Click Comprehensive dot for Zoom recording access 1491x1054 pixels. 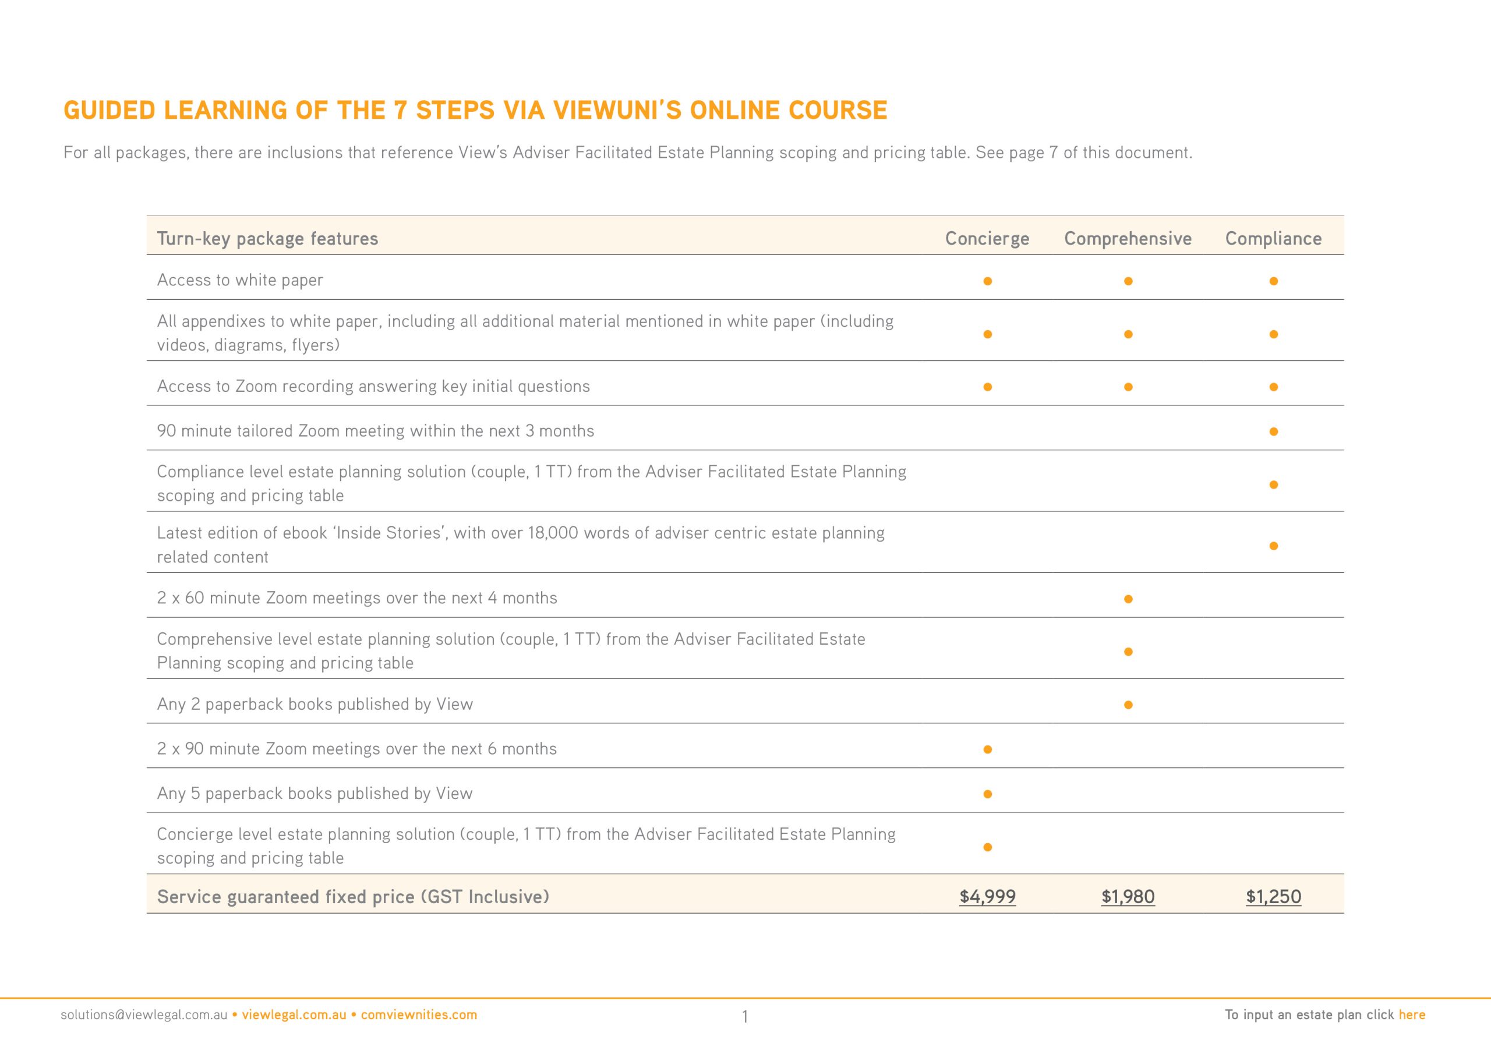tap(1128, 387)
